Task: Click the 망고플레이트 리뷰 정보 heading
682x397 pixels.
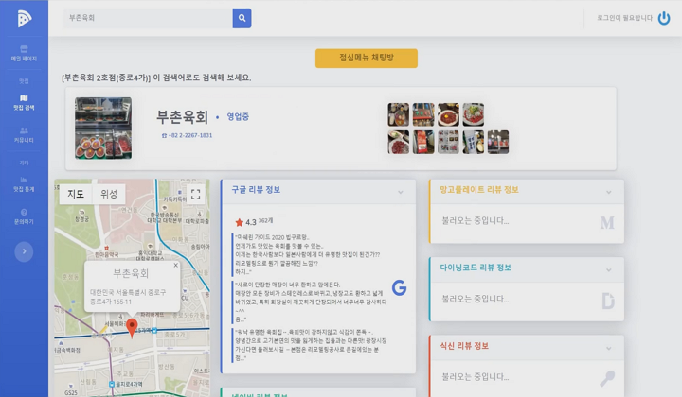Action: (479, 190)
